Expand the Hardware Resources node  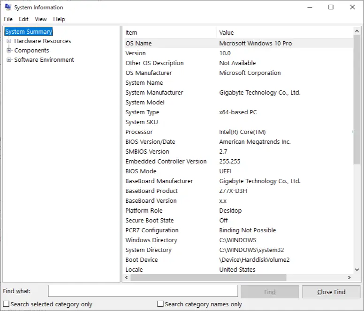(x=9, y=41)
